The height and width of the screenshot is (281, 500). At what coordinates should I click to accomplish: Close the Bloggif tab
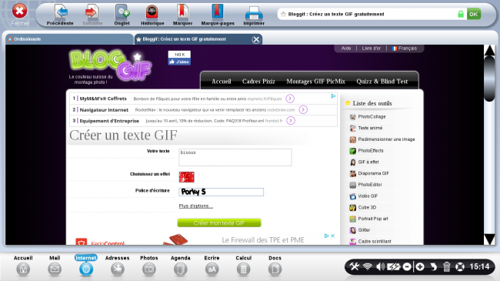pos(255,39)
